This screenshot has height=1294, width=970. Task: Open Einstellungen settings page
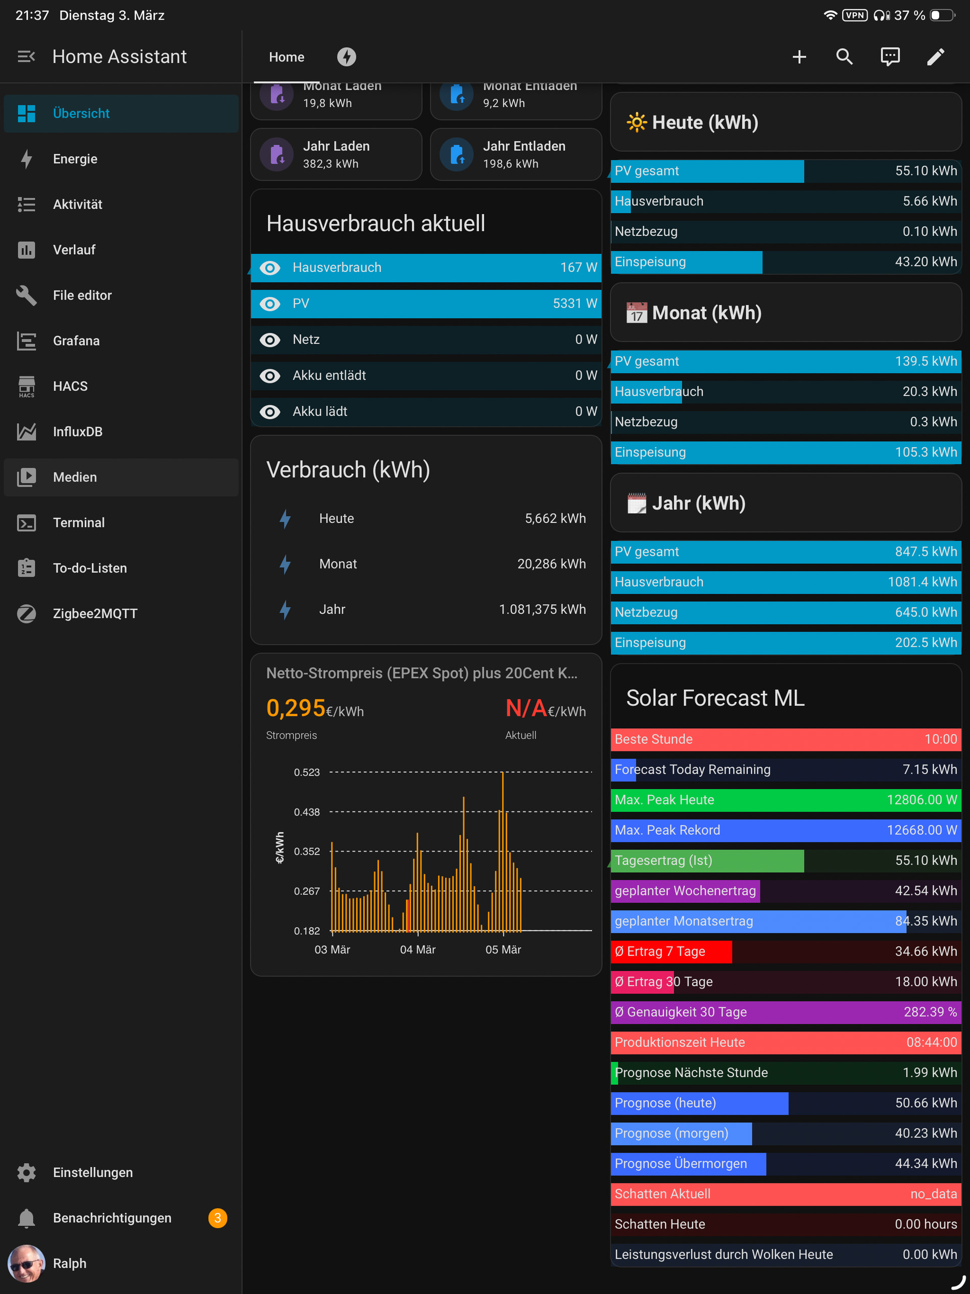click(x=92, y=1172)
